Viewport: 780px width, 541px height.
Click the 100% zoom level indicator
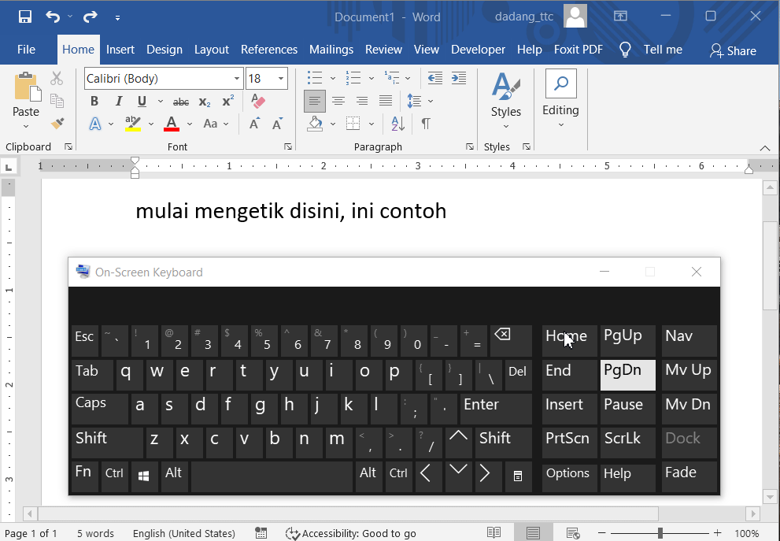tap(747, 532)
